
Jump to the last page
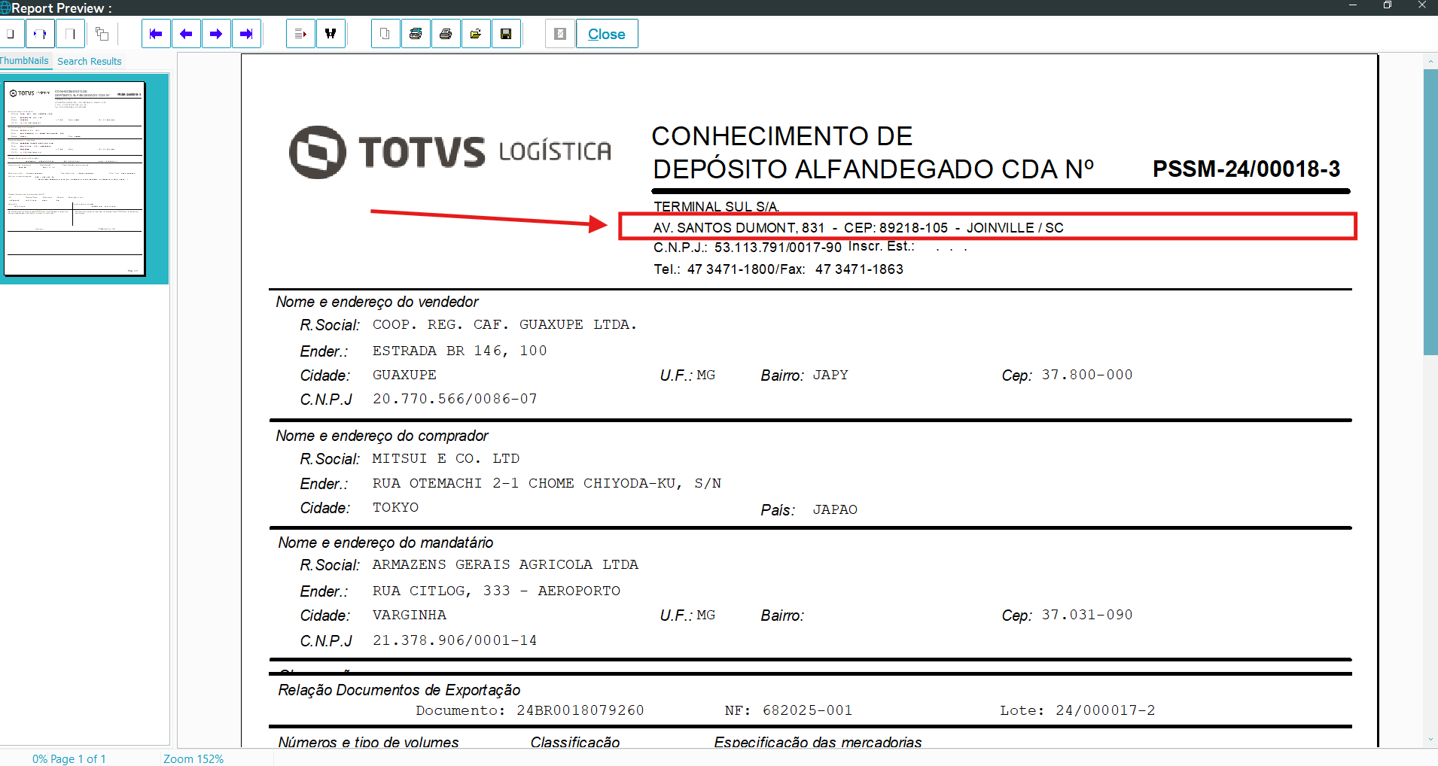pyautogui.click(x=246, y=34)
